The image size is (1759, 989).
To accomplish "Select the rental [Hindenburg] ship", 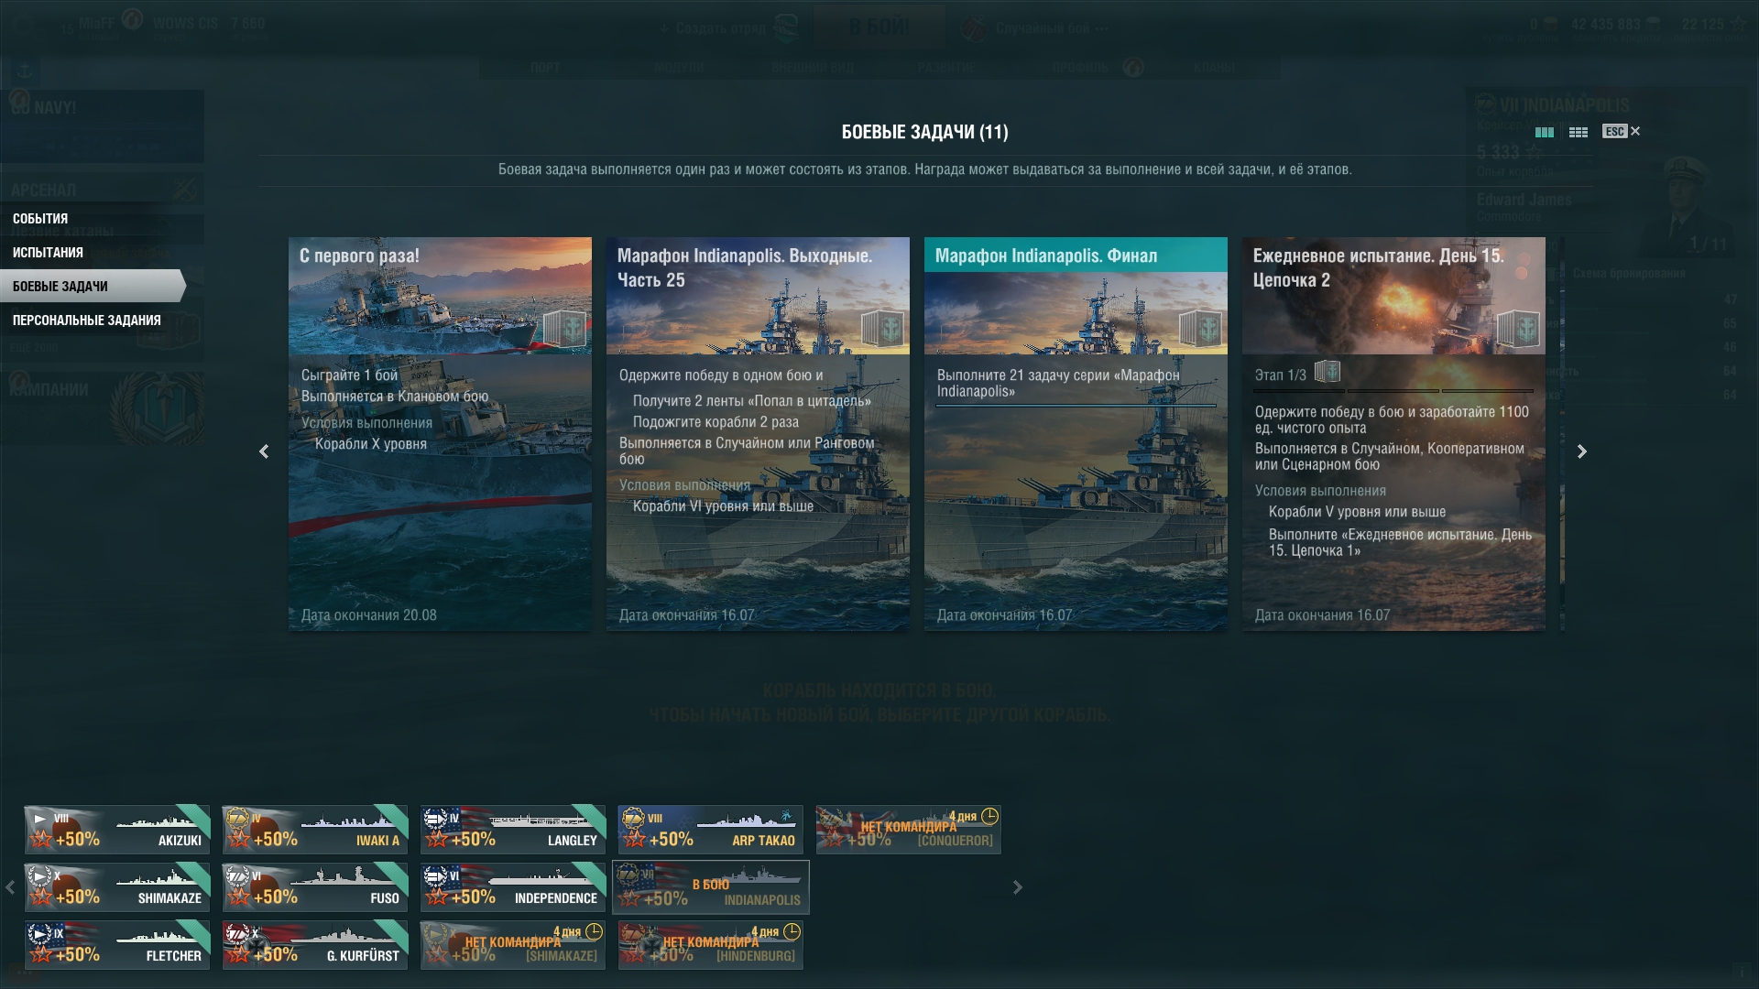I will pyautogui.click(x=711, y=945).
